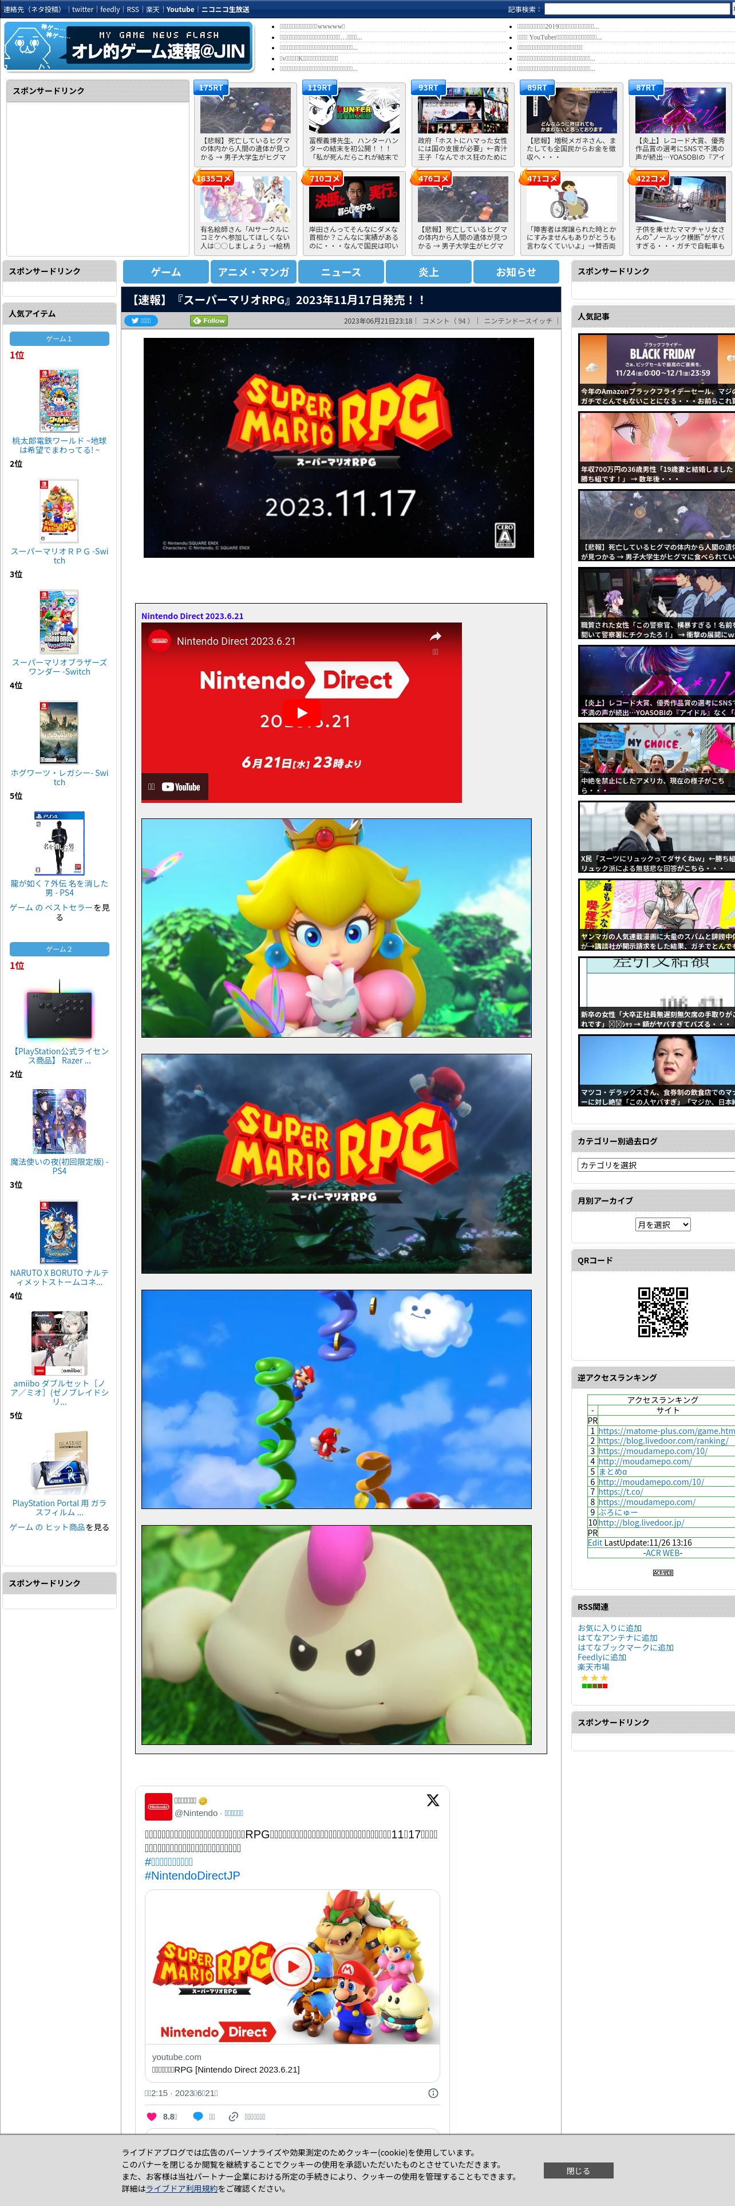Click the 記事検索 search input field
The height and width of the screenshot is (2206, 735).
coord(637,9)
